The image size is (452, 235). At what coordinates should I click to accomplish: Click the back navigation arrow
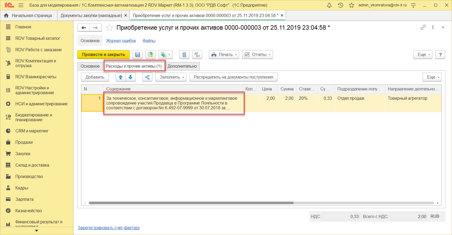tap(84, 28)
